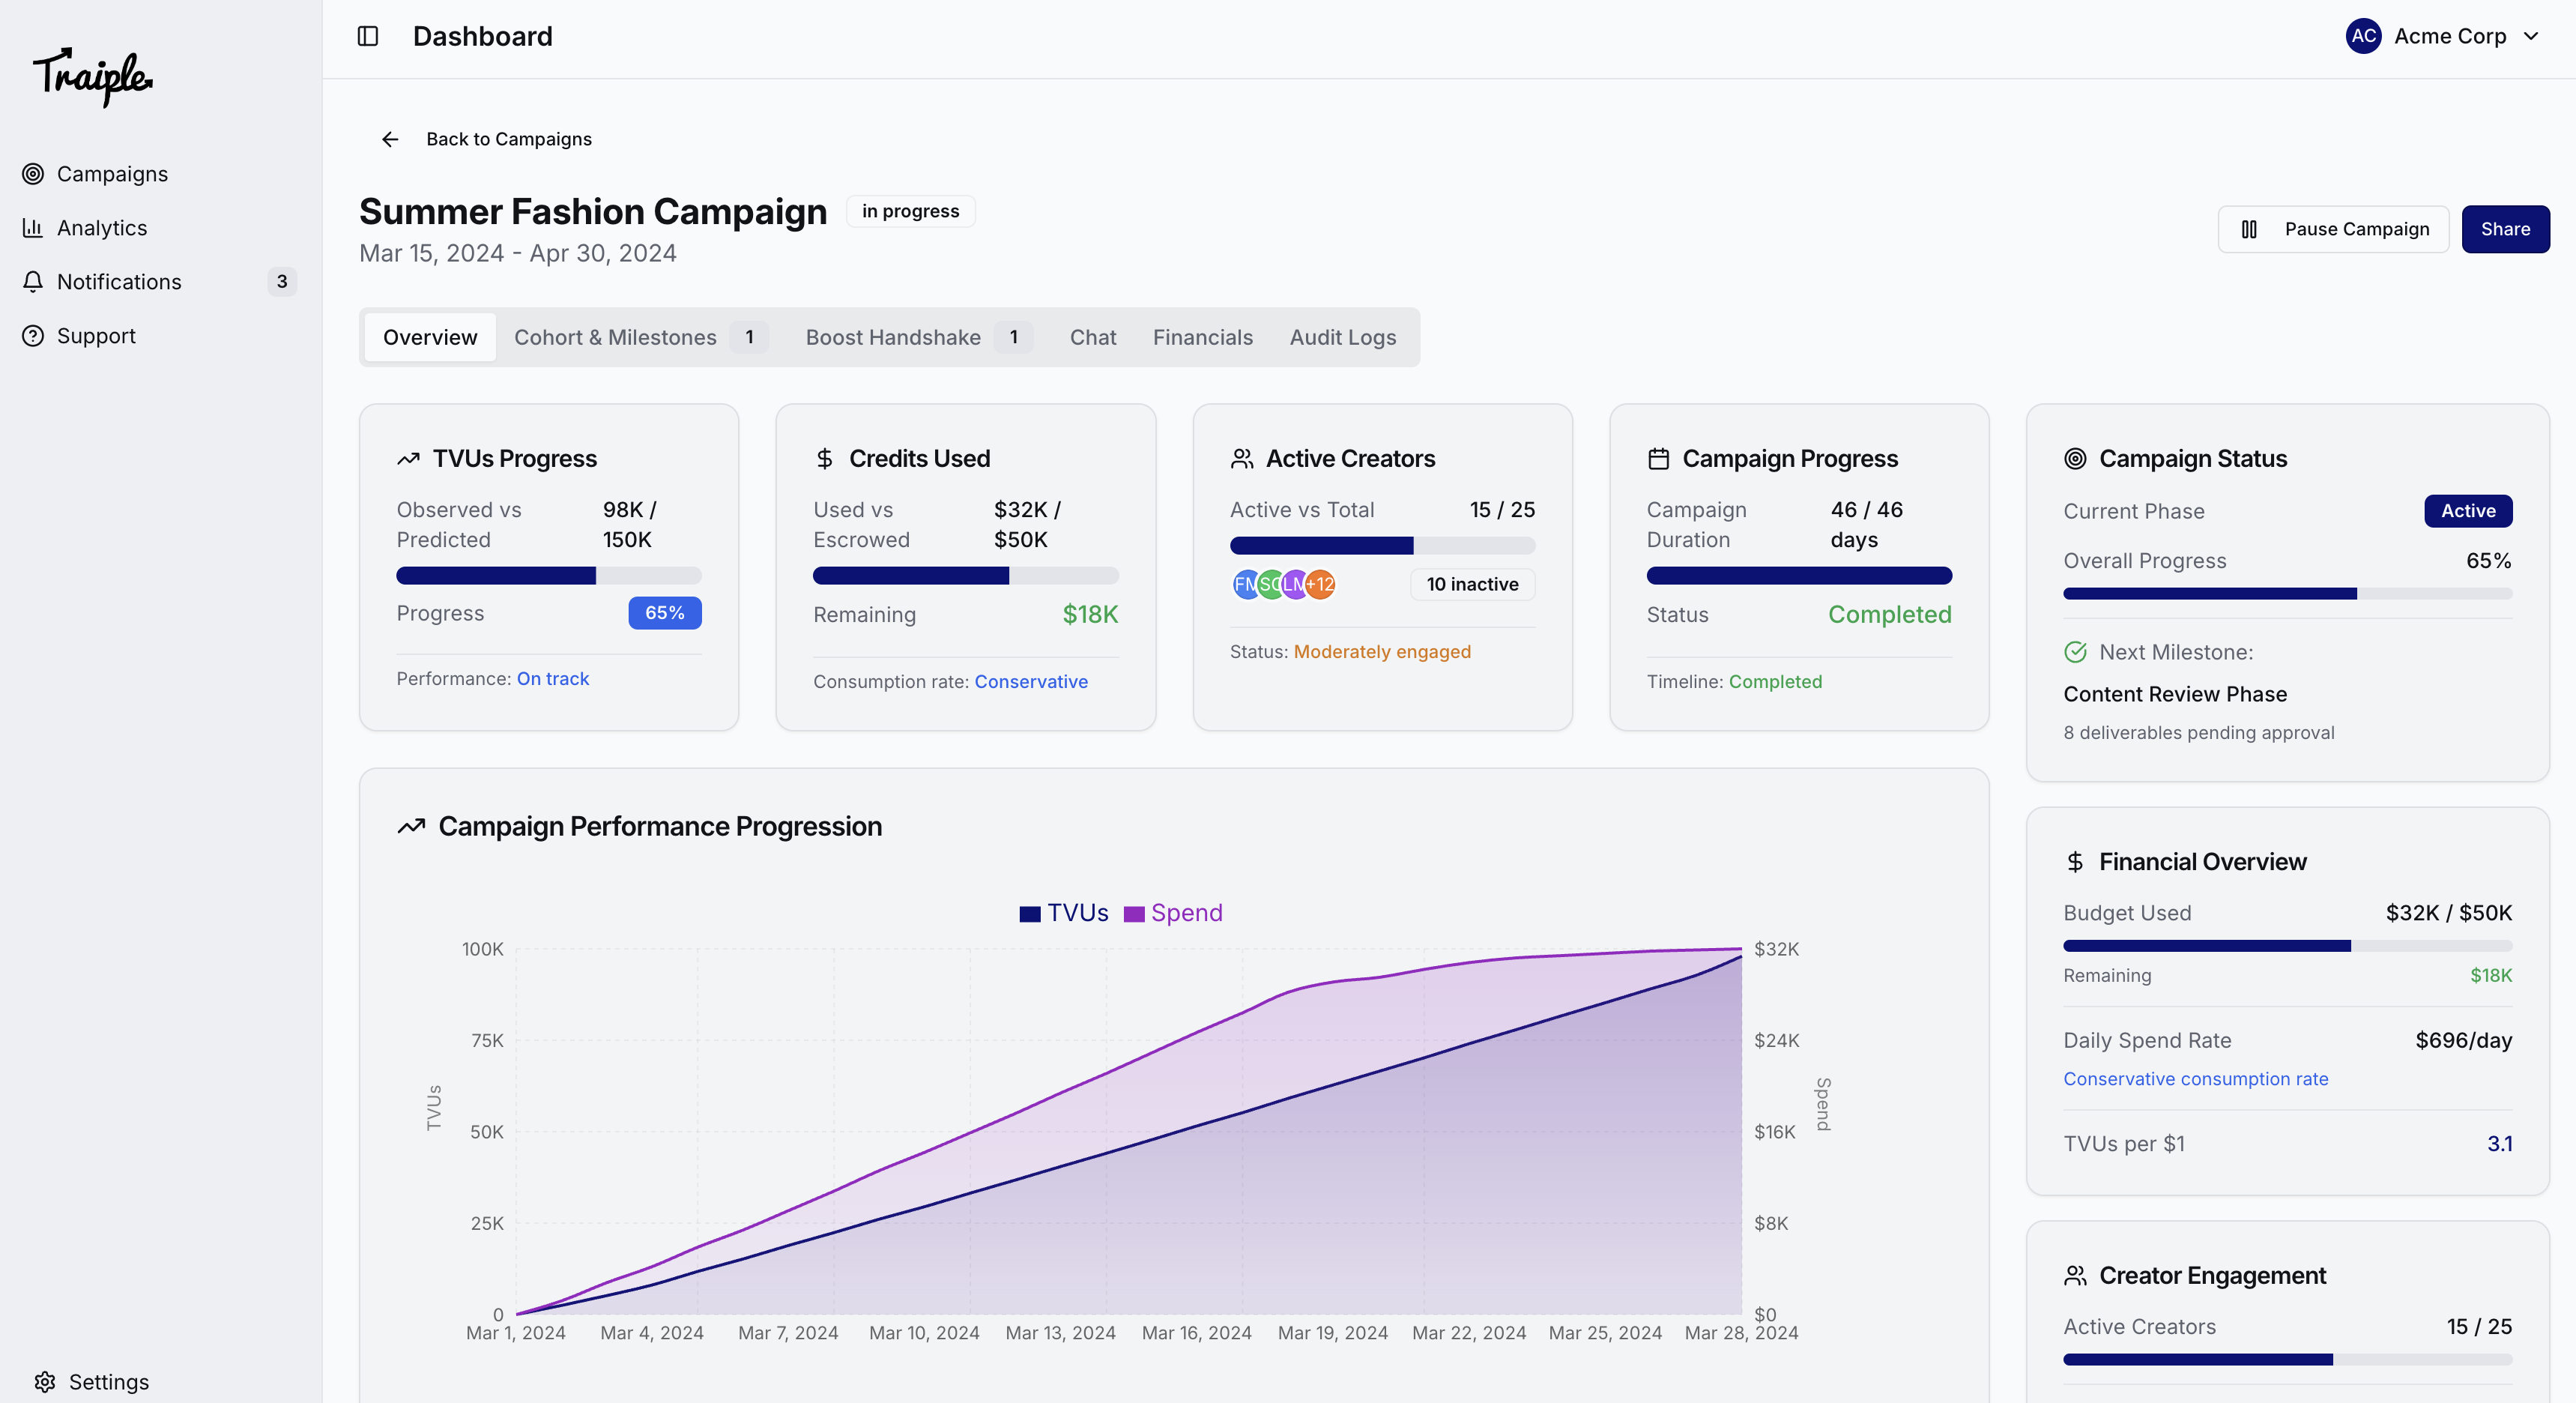Toggle the sidebar panel icon
This screenshot has height=1403, width=2576.
(x=368, y=36)
